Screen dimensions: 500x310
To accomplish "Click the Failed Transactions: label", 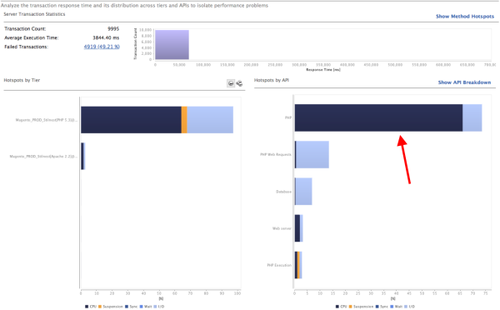I will coord(26,47).
